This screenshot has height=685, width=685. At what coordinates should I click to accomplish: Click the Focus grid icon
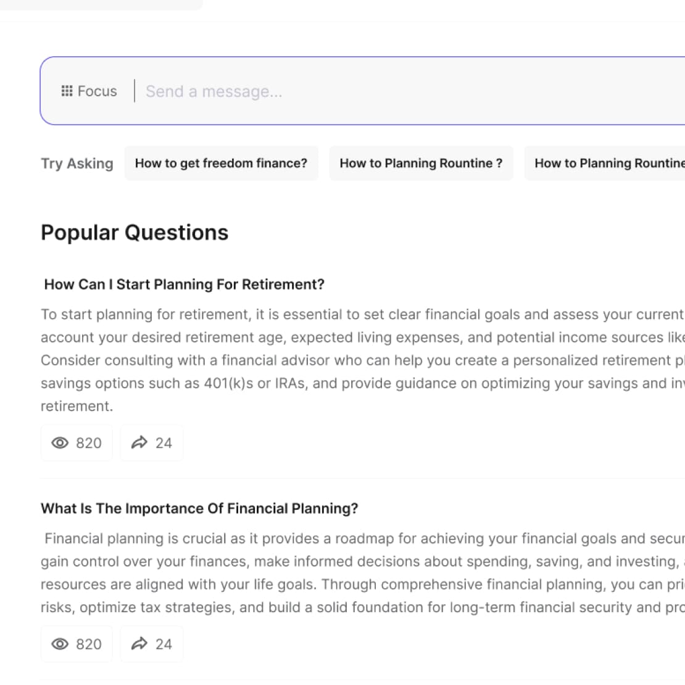(67, 91)
